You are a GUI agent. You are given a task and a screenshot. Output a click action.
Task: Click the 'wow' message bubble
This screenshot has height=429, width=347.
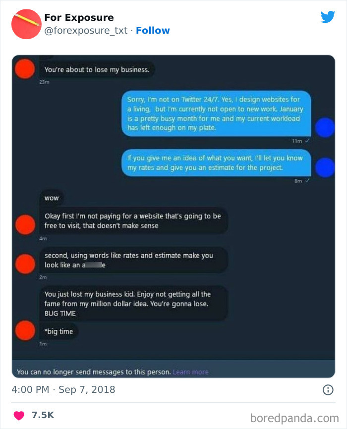tap(52, 198)
